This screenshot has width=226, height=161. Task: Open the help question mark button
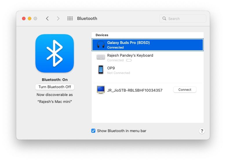(x=202, y=131)
